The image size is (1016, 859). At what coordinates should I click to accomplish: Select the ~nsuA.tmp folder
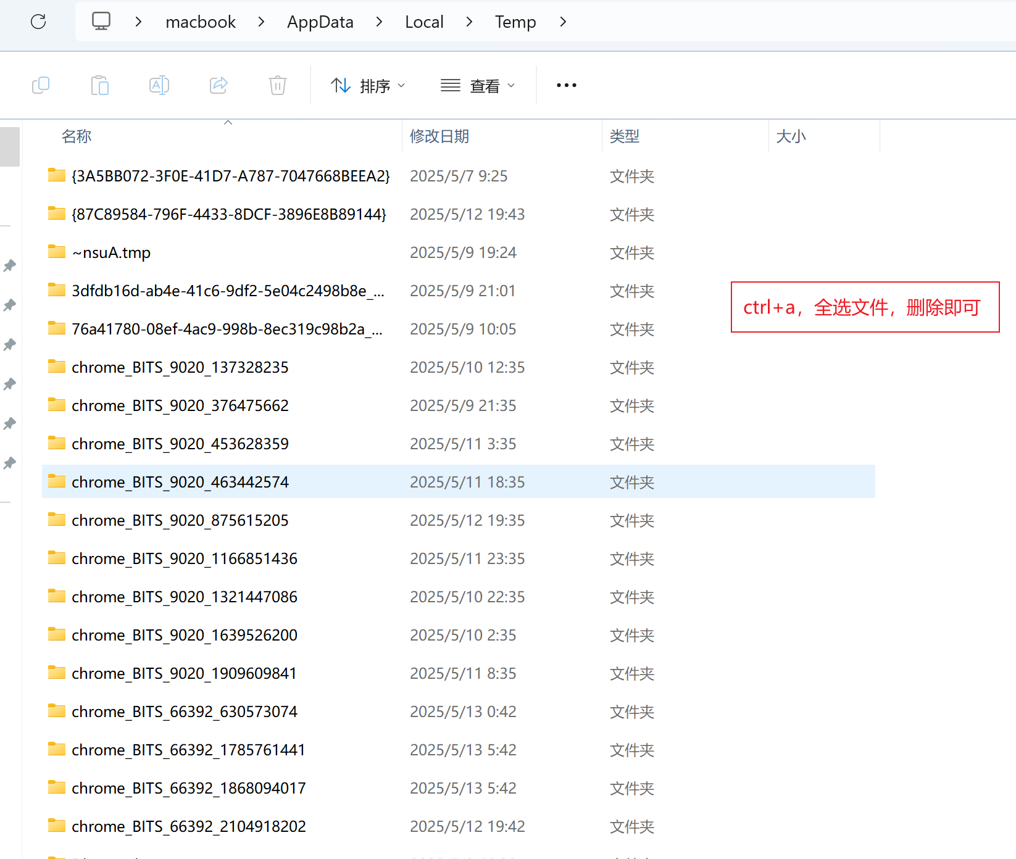pos(111,253)
